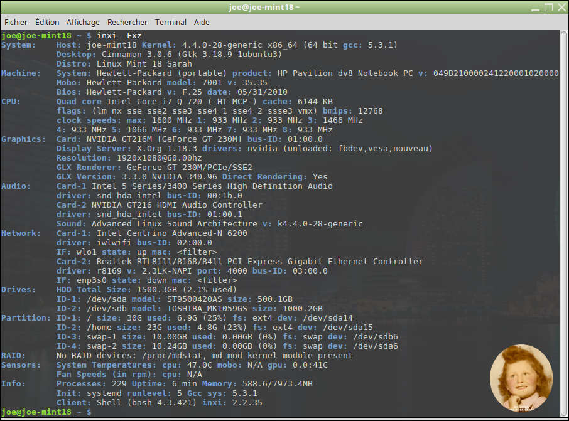
Task: Click the desktop text 'Cinnamon 3.0.6'
Action: pyautogui.click(x=137, y=55)
